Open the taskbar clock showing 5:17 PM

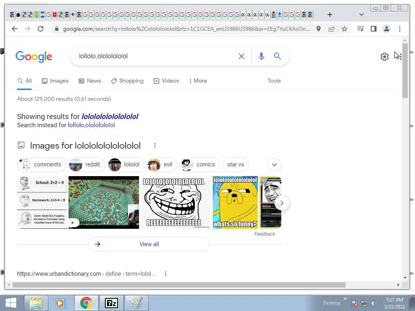tap(395, 303)
